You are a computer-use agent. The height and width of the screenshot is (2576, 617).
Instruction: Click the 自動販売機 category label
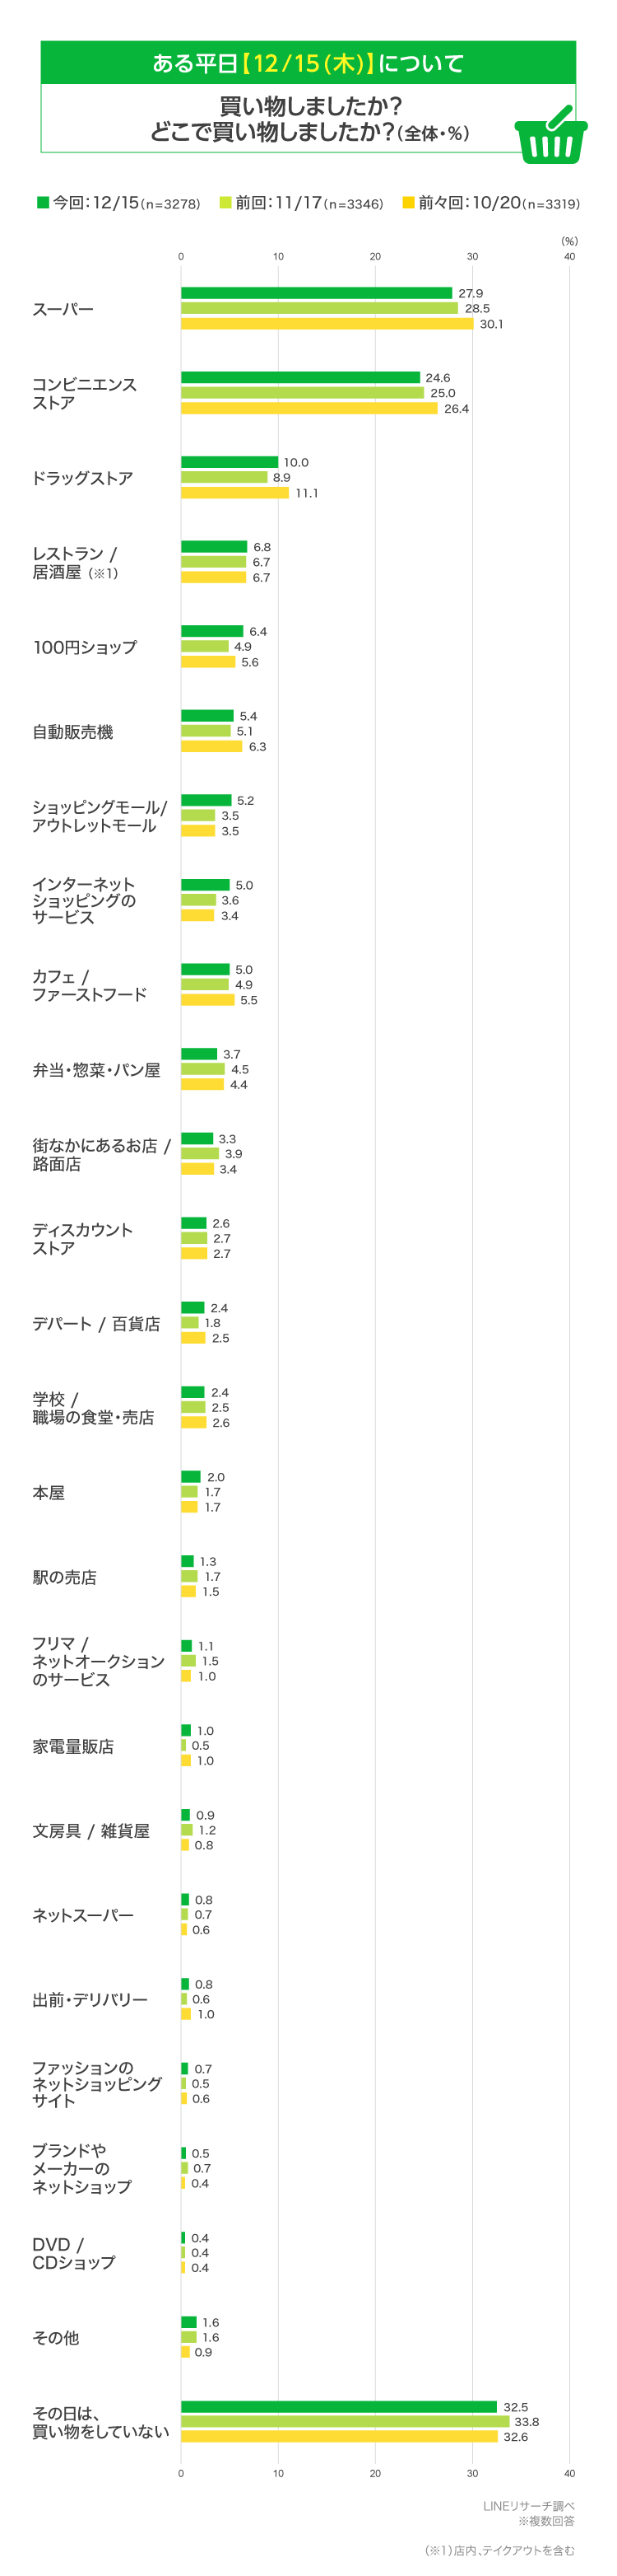[72, 732]
